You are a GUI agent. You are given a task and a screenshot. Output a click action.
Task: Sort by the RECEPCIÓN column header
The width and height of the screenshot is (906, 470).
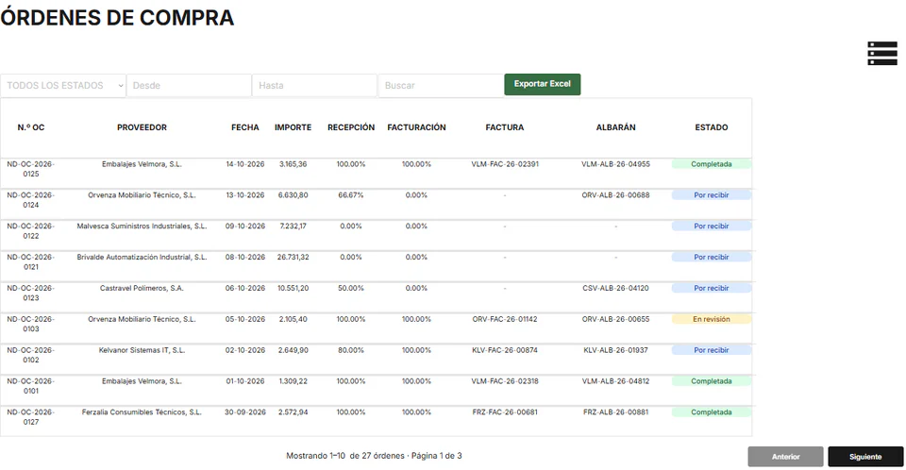(351, 127)
